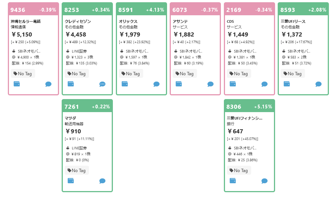
Task: Select No Tag on 三菱UFJリース card
Action: pos(293,74)
